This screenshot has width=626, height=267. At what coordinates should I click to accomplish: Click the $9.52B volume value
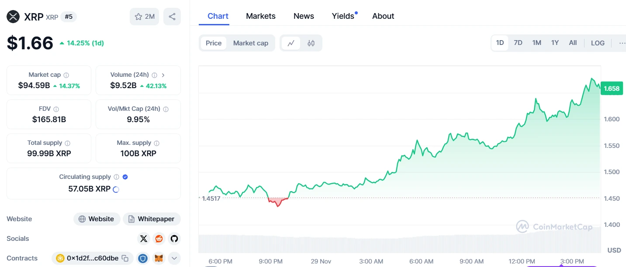123,86
